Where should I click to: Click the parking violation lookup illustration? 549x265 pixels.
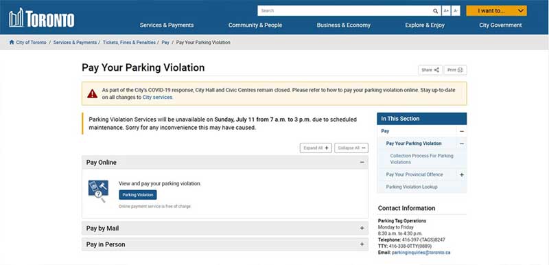point(98,191)
